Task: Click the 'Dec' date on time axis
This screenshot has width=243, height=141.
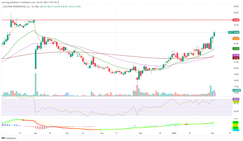Action: pos(140,133)
